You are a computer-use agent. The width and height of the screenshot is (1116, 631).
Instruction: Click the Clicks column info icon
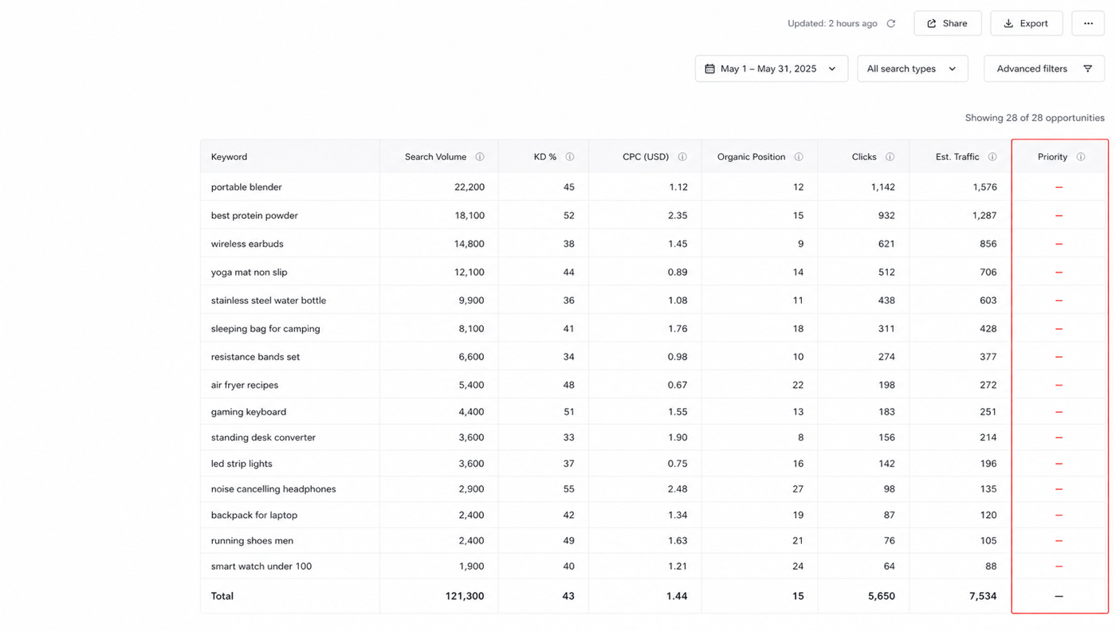pyautogui.click(x=890, y=157)
